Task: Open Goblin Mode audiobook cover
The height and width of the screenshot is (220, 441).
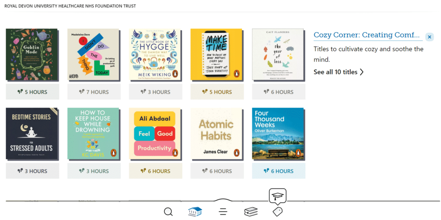Action: pos(31,55)
